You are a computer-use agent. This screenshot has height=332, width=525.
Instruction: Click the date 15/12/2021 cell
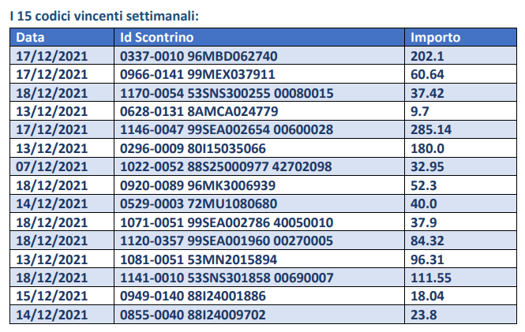[52, 295]
